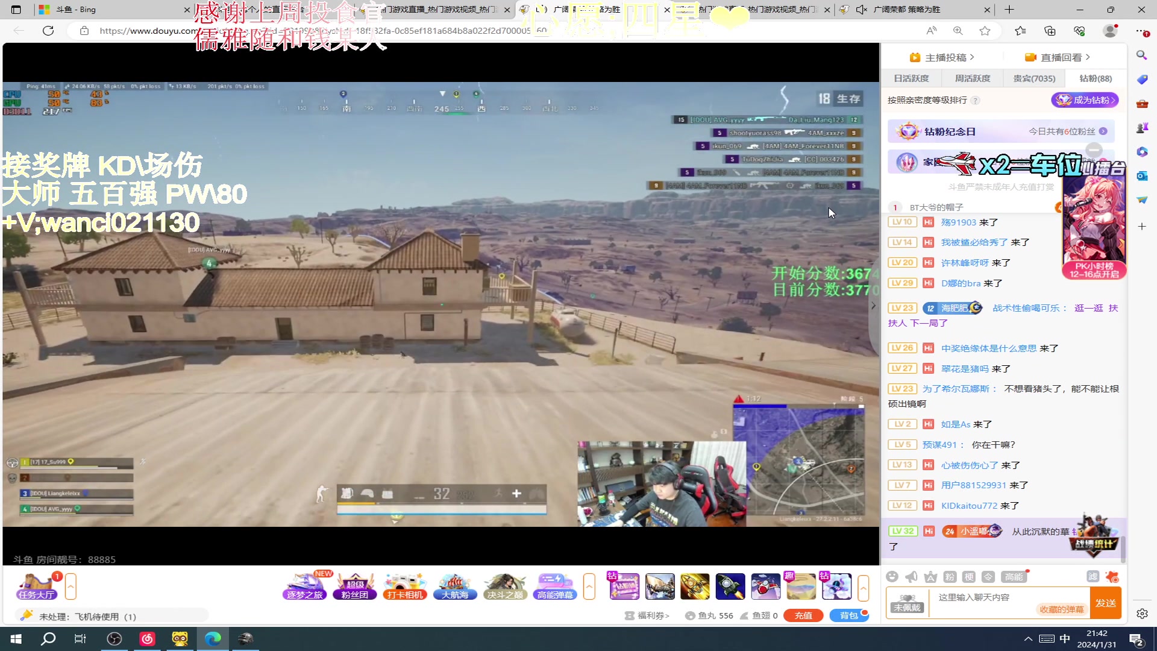Click the red splash effects icon
Viewport: 1157px width, 651px height.
(x=1112, y=577)
